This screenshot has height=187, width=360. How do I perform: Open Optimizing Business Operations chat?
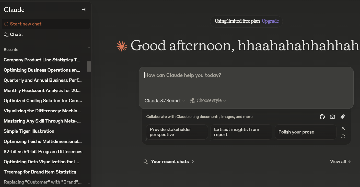click(x=42, y=70)
